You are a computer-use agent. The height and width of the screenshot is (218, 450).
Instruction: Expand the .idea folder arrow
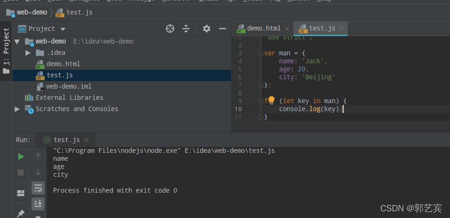[x=28, y=53]
